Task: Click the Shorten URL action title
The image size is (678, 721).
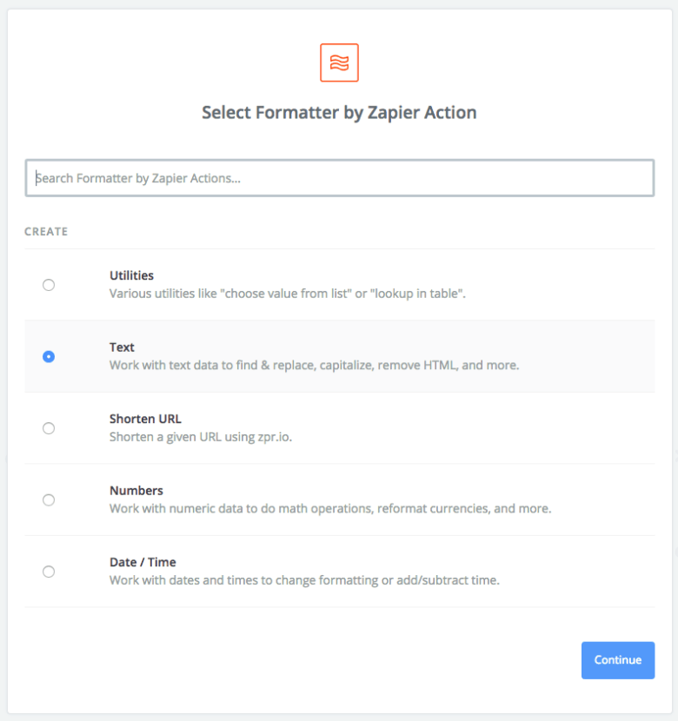Action: tap(145, 419)
